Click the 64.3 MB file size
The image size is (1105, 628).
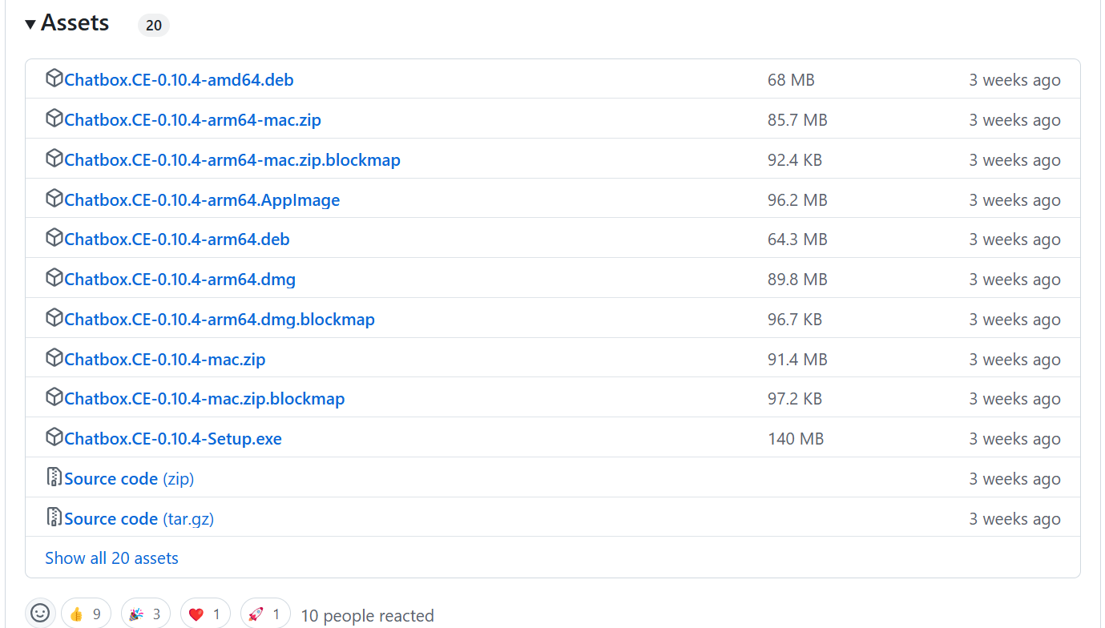[797, 240]
